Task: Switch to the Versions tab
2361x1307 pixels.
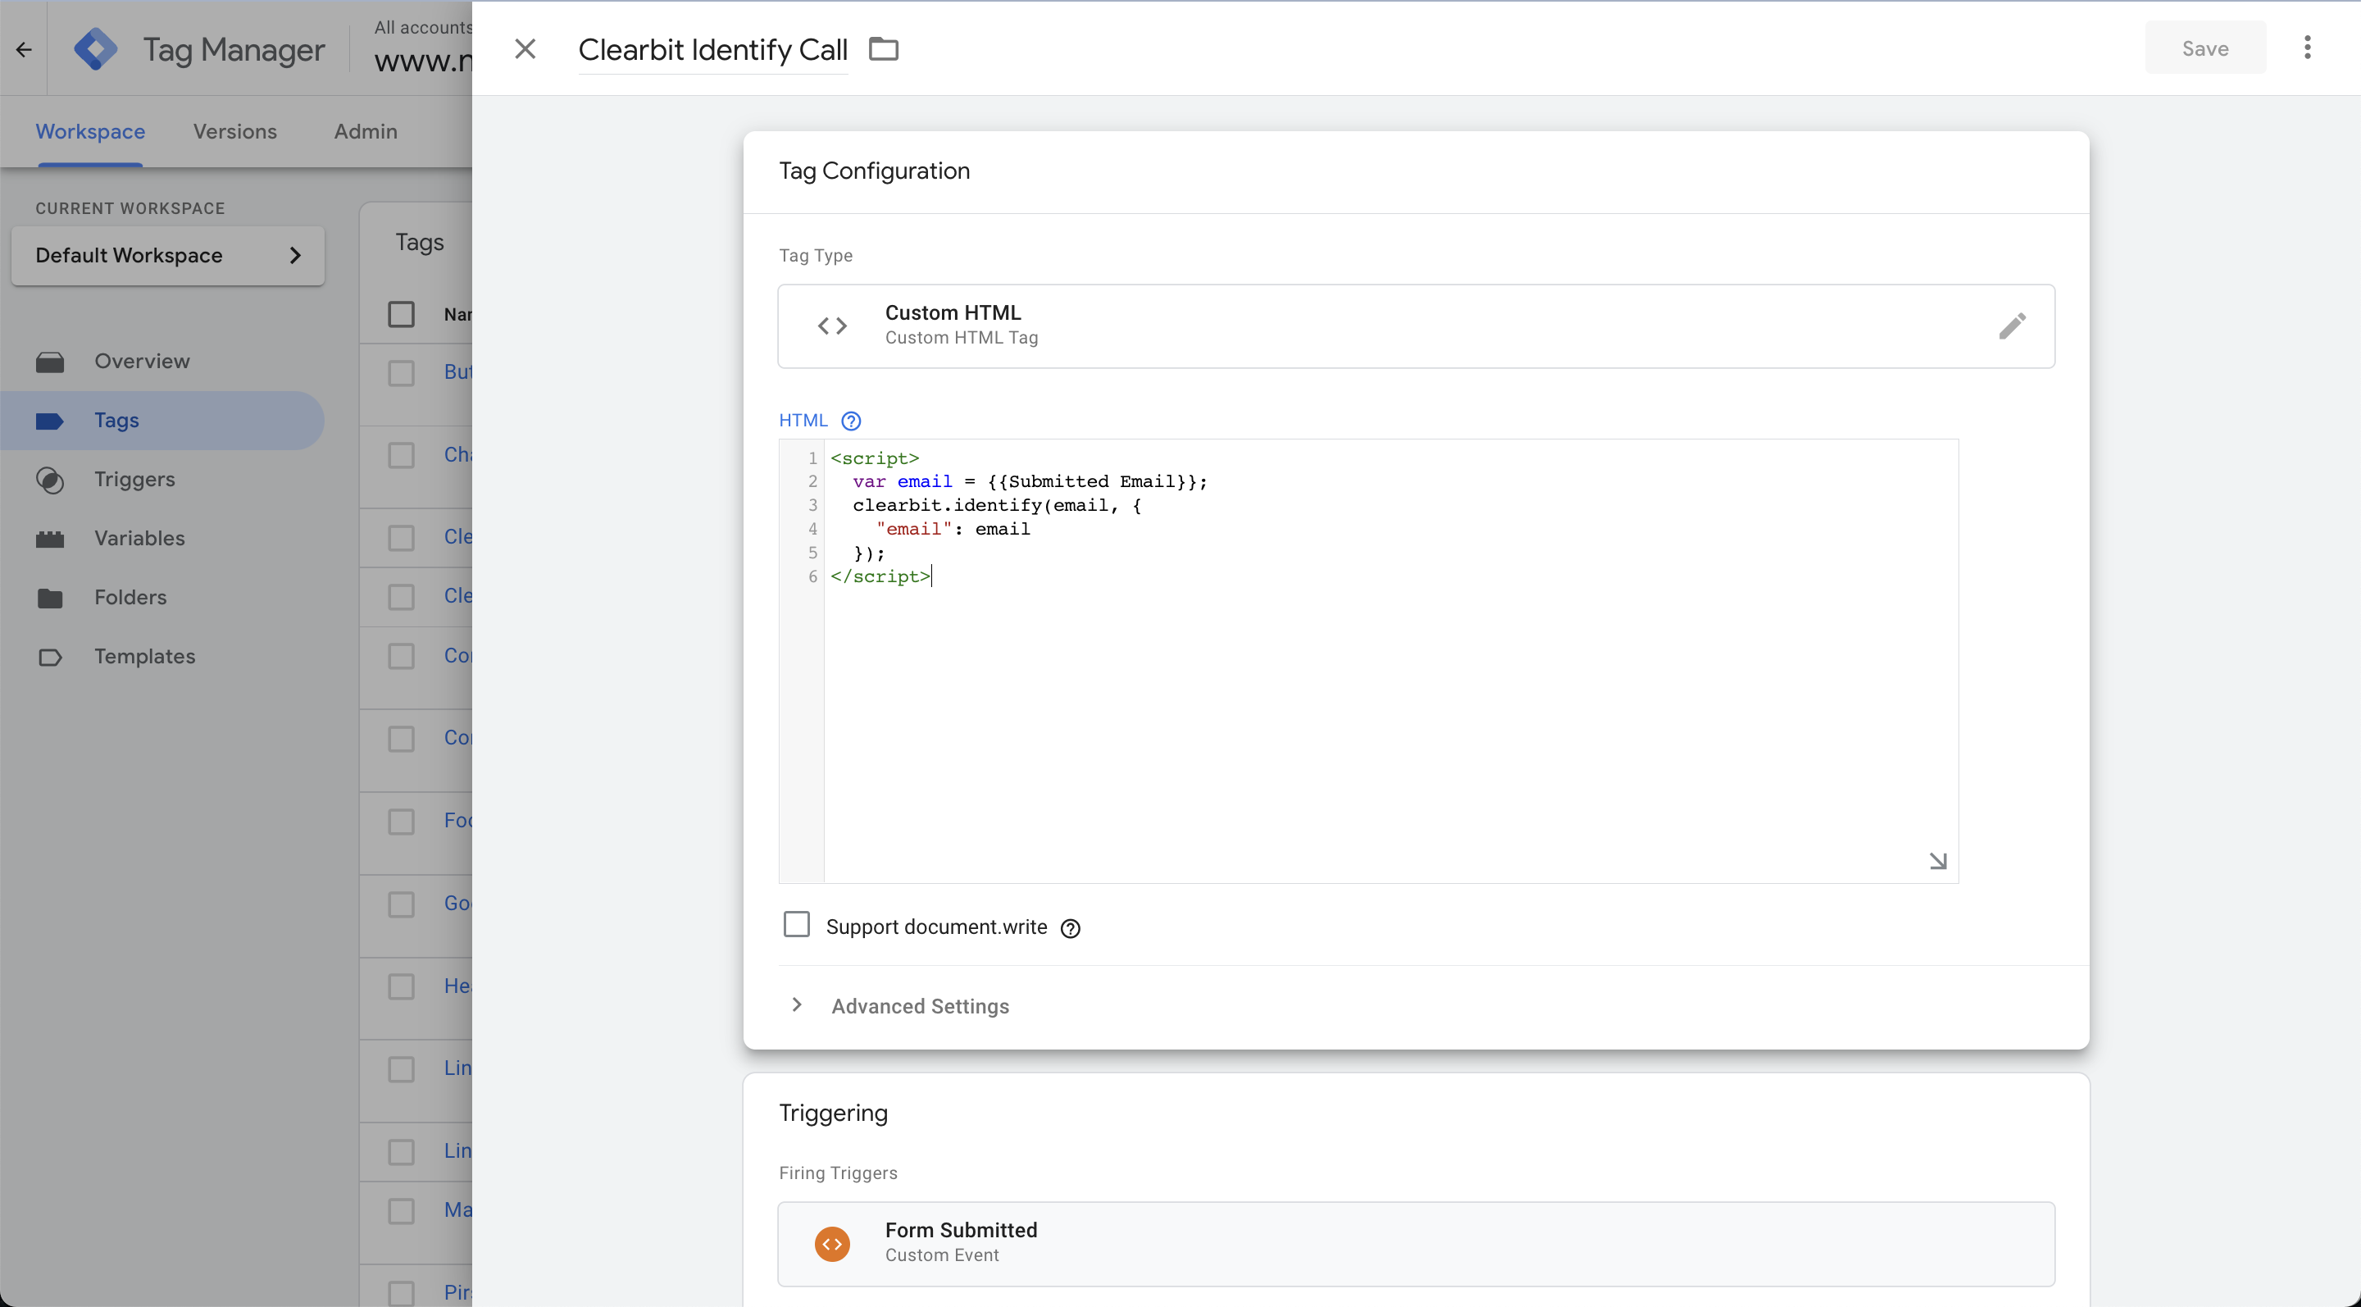Action: pos(235,131)
